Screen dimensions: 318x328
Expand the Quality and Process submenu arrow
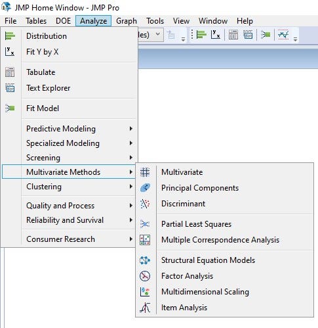click(x=131, y=206)
